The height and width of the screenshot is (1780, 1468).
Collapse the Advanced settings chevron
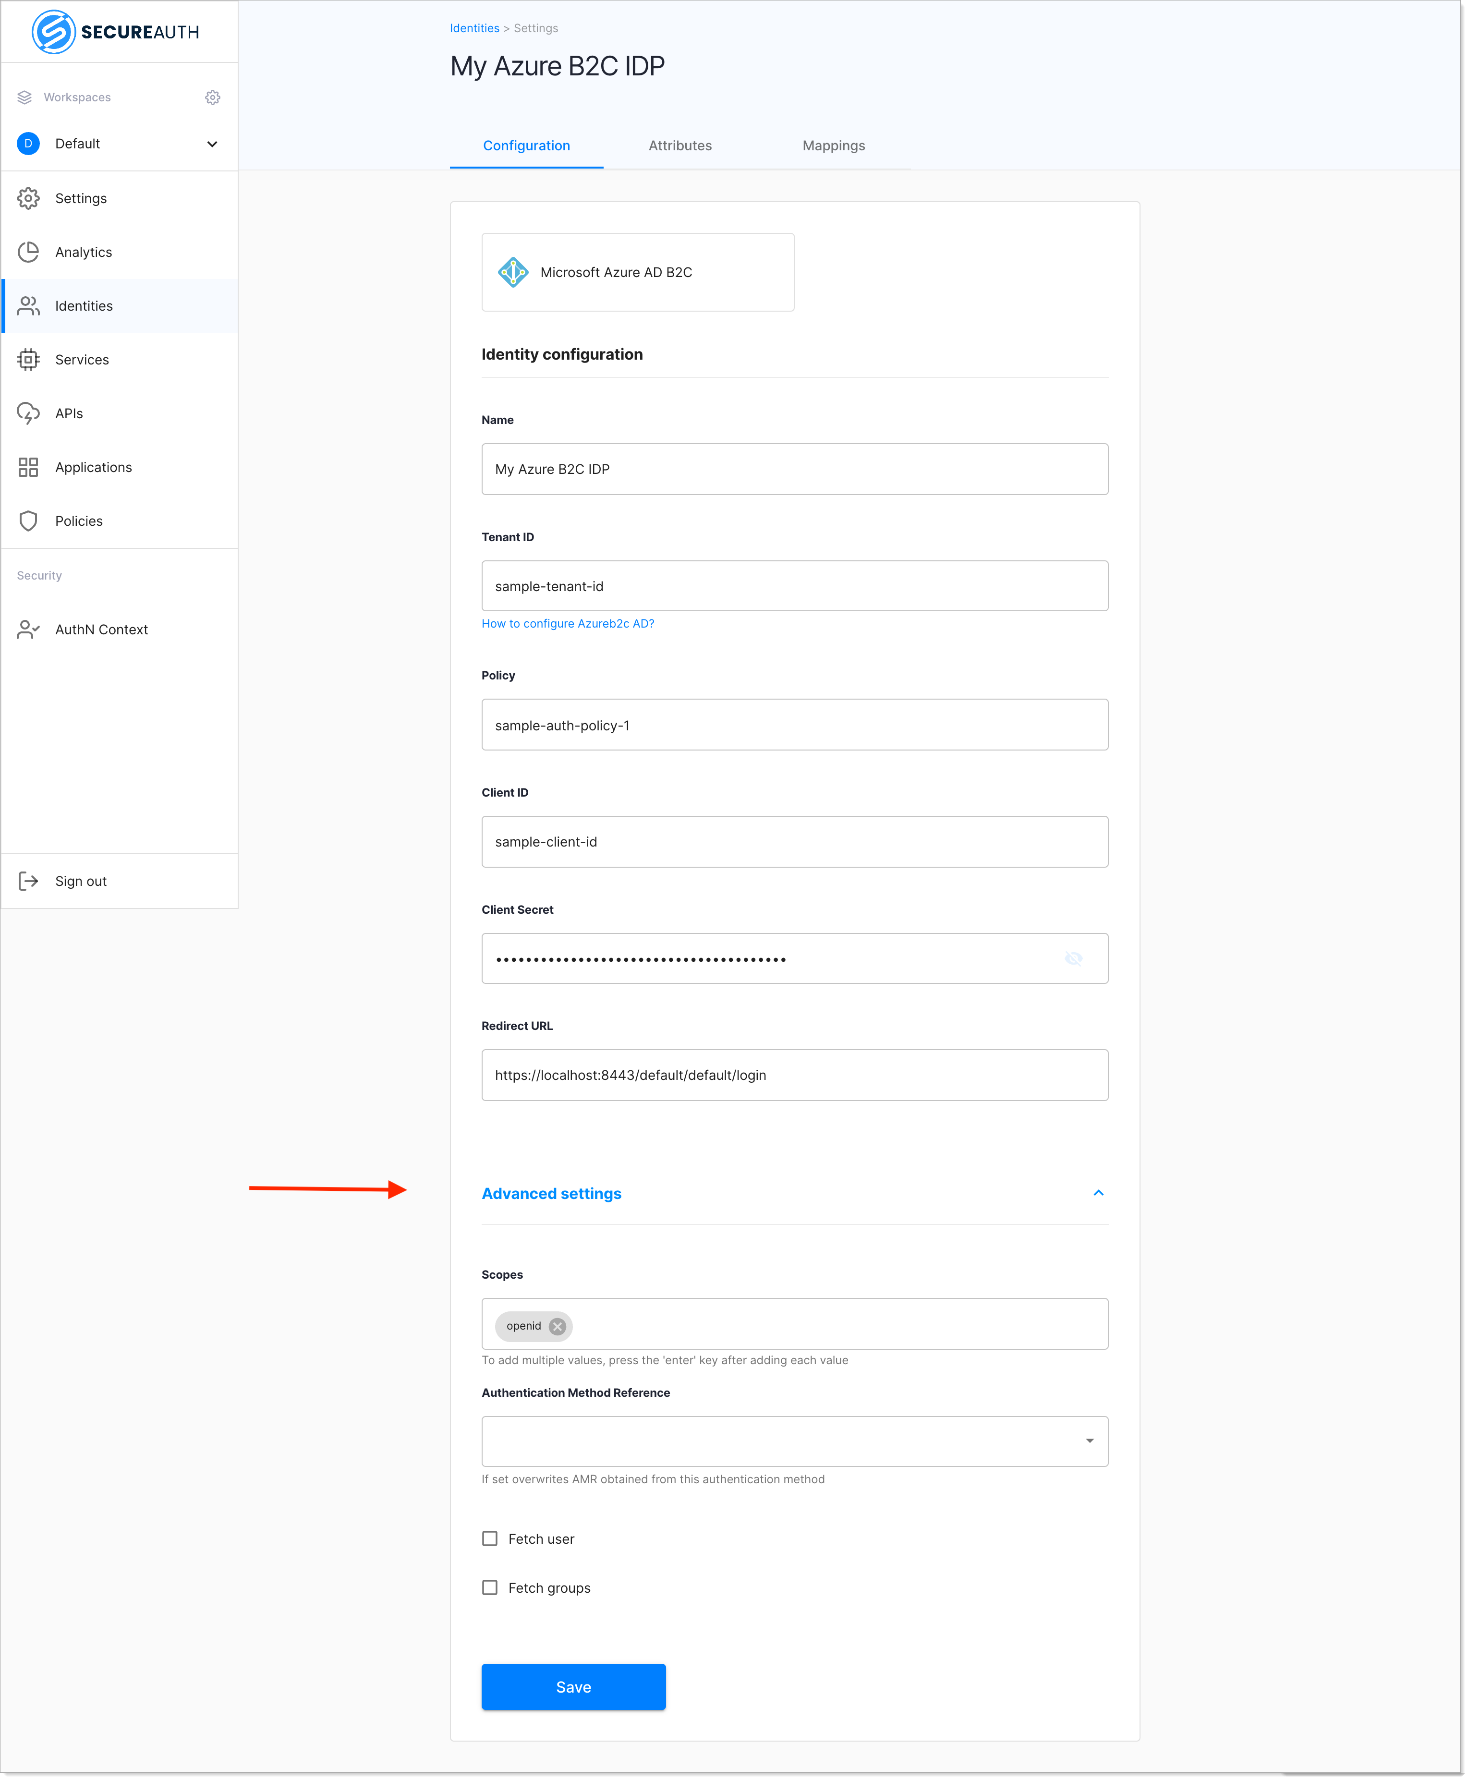point(1099,1193)
